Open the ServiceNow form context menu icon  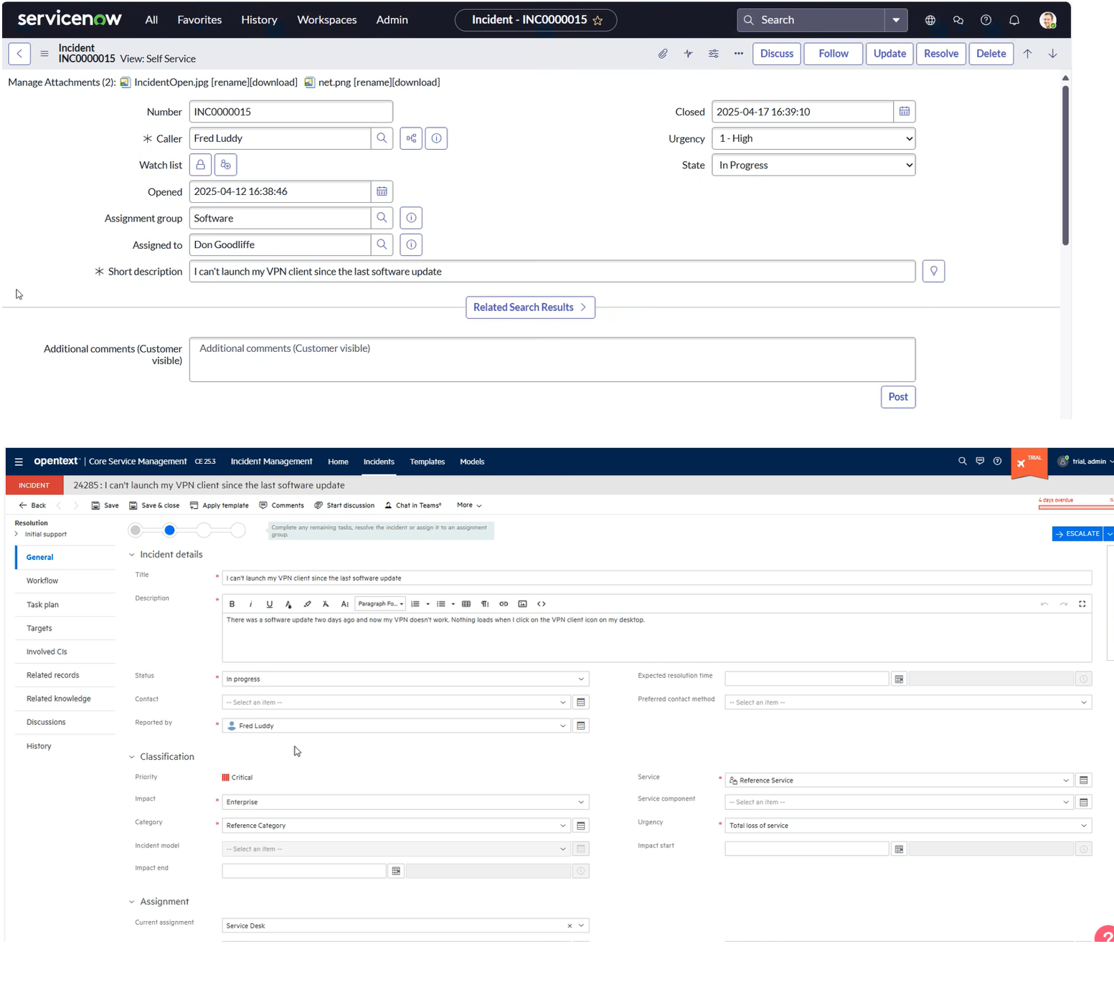pyautogui.click(x=44, y=54)
